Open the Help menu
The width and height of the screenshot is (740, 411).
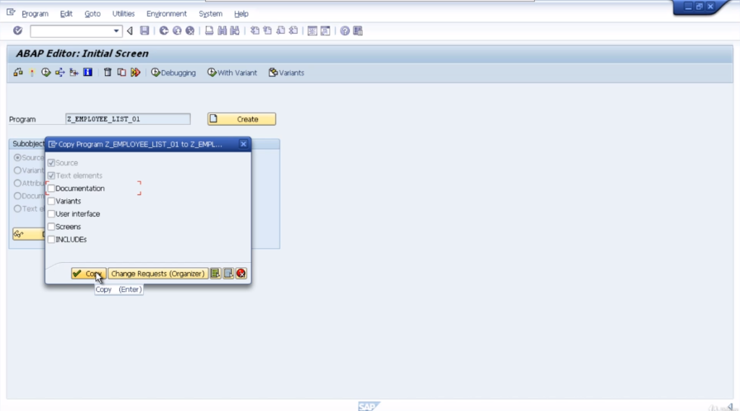tap(241, 14)
